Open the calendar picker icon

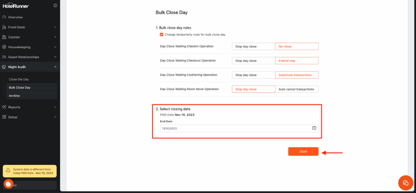pyautogui.click(x=314, y=128)
